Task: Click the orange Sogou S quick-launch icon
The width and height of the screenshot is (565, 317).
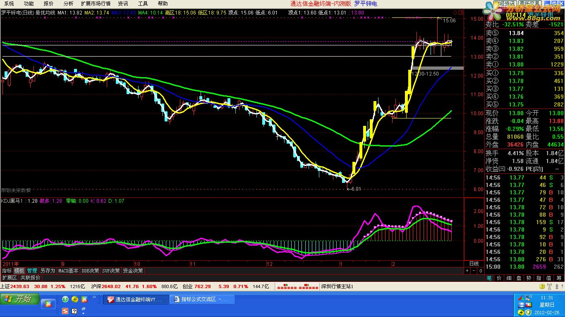Action: tap(65, 311)
